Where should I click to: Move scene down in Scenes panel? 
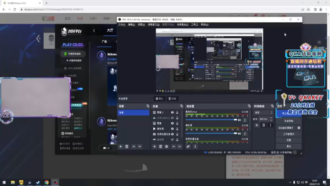tap(140, 147)
